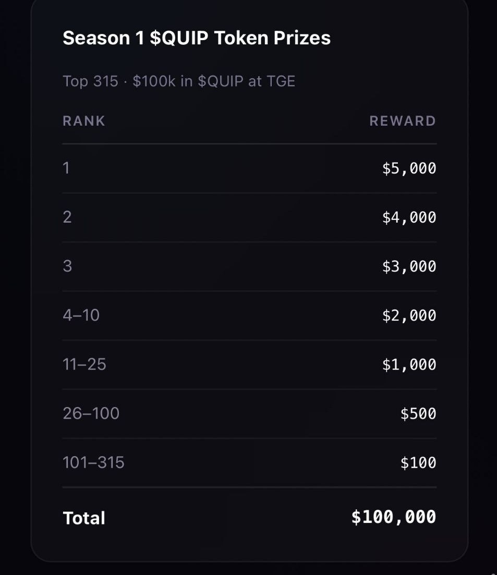497x575 pixels.
Task: Click the $5,000 reward value
Action: [409, 168]
